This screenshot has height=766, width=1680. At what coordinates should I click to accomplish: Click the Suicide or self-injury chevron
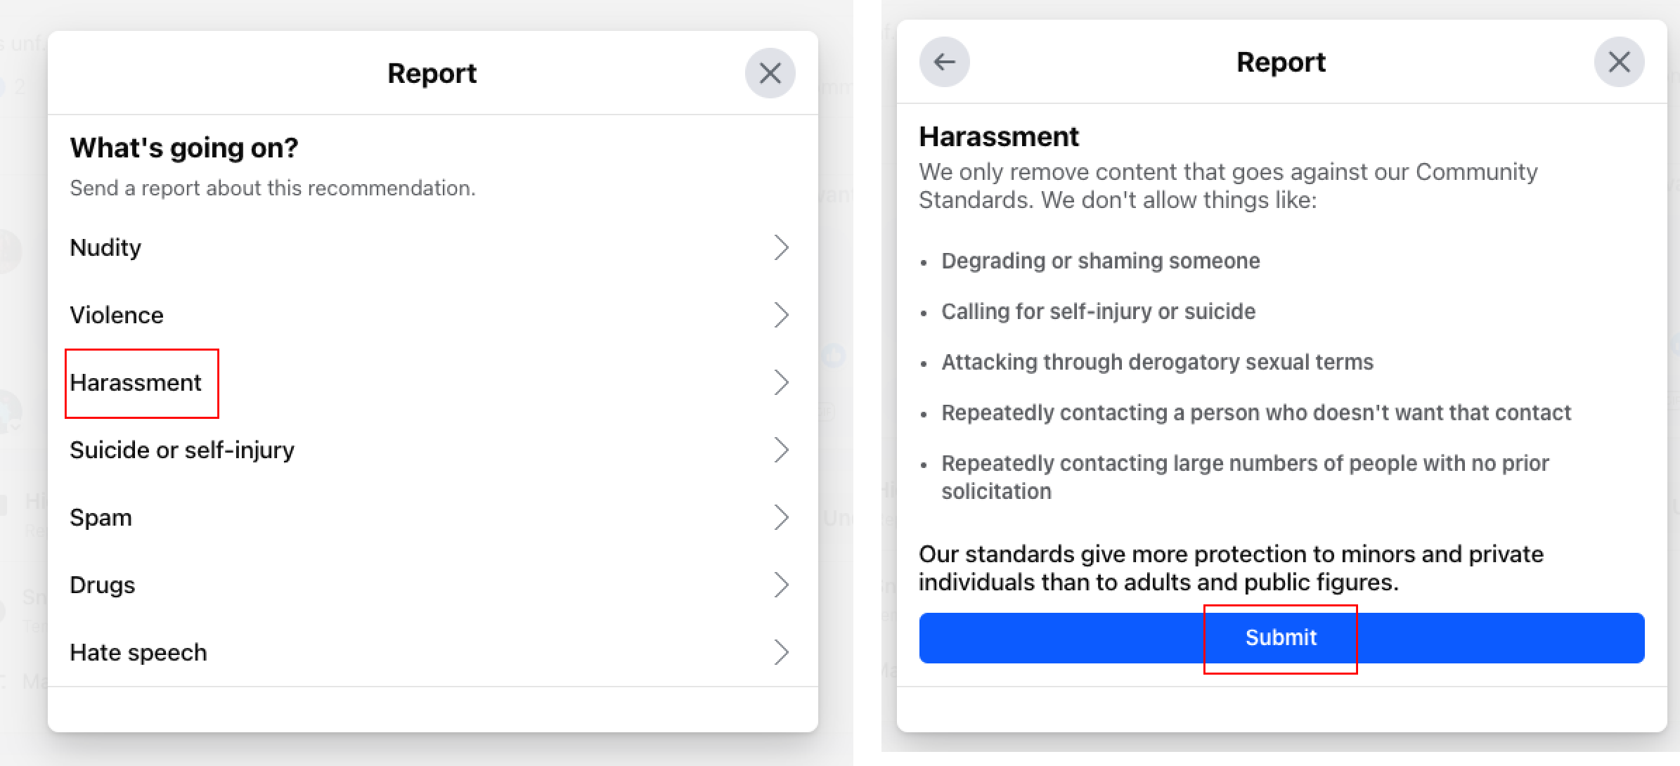(781, 450)
